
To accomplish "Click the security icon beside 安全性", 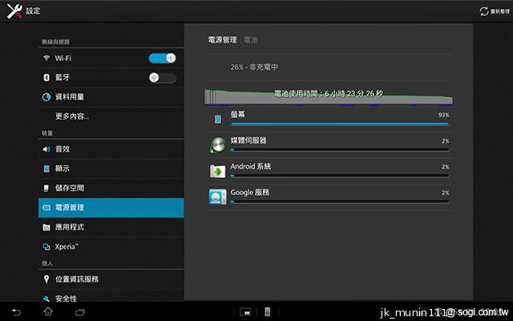I will tap(46, 299).
